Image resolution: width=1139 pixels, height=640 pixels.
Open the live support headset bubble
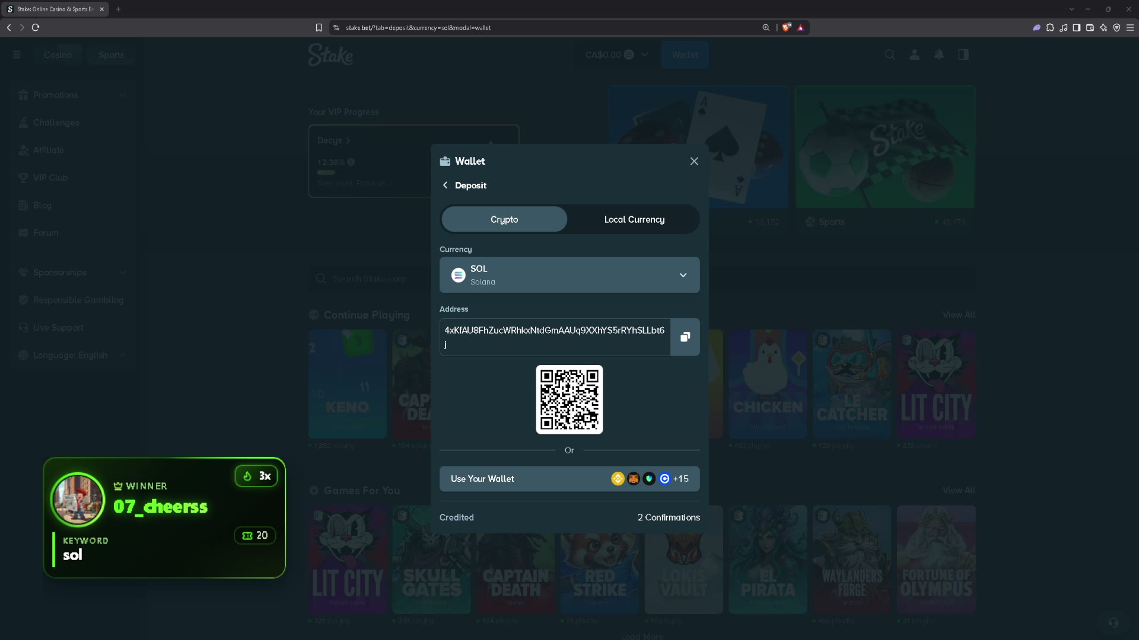point(1113,622)
